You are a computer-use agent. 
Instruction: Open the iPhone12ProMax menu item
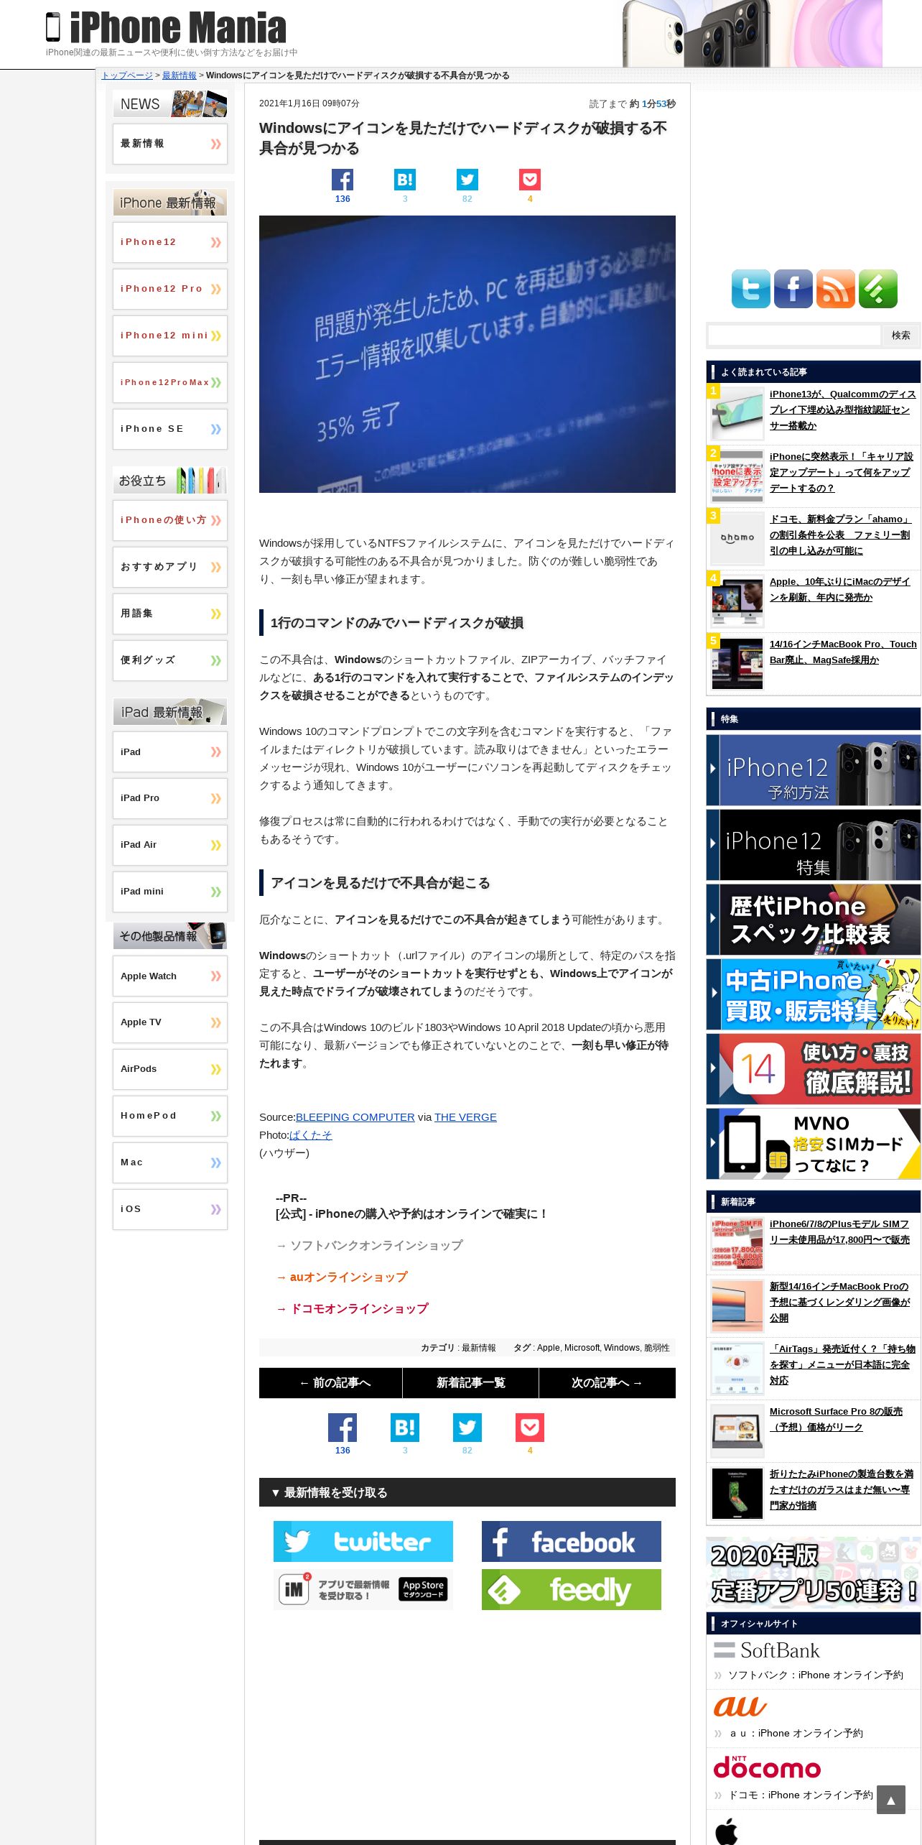(x=170, y=382)
